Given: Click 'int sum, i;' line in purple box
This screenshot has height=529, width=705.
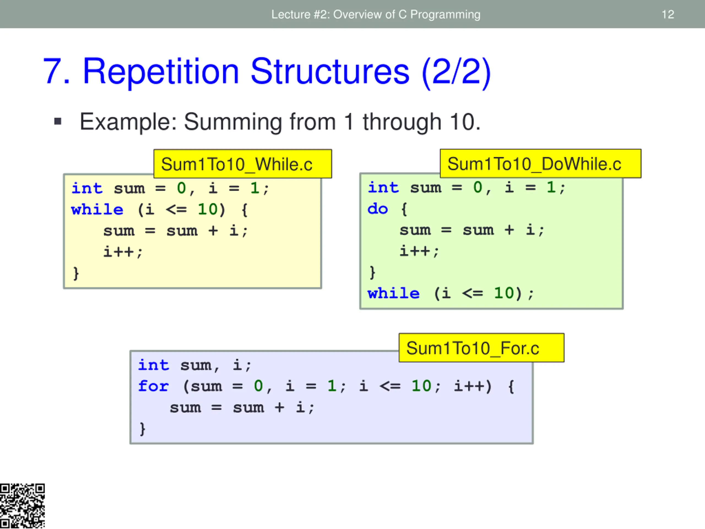Looking at the screenshot, I should point(194,365).
